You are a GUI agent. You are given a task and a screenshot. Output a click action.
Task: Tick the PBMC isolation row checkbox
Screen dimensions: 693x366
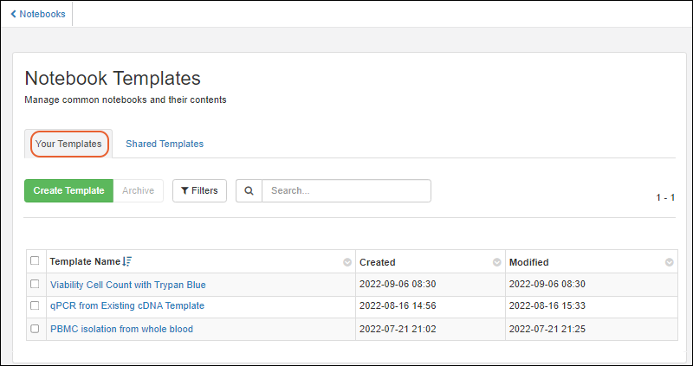pos(35,329)
